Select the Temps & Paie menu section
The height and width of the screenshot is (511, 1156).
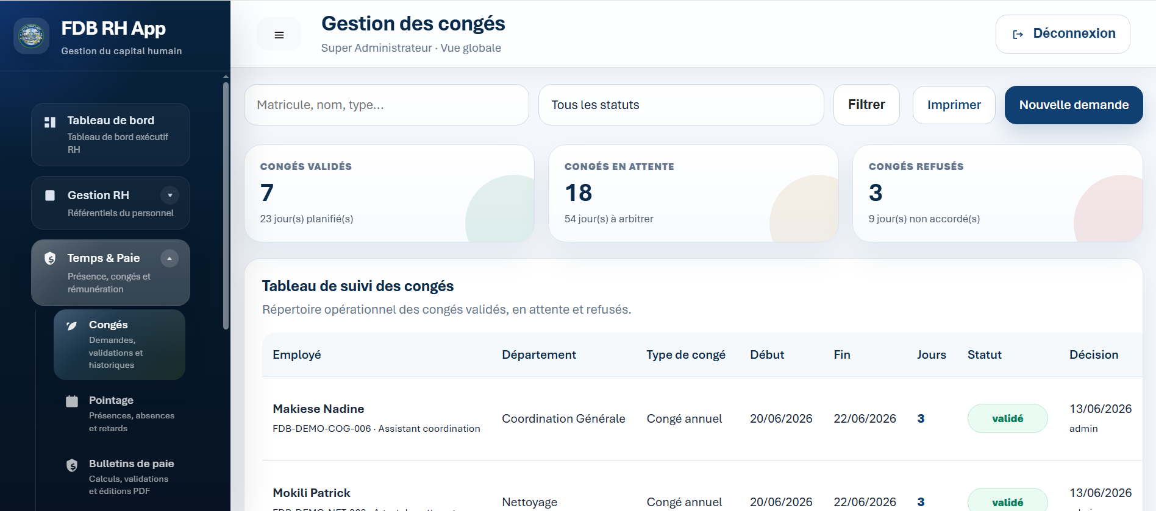click(x=110, y=272)
